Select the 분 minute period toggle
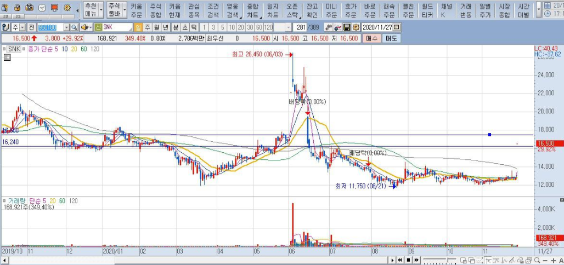Viewport: 564px width, 265px height. [x=176, y=27]
